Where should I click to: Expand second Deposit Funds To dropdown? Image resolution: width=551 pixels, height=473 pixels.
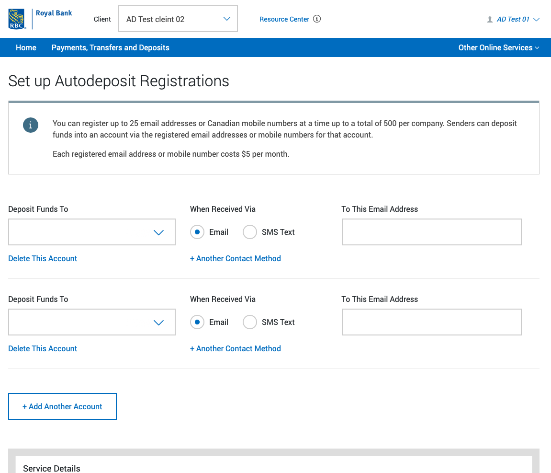tap(92, 322)
